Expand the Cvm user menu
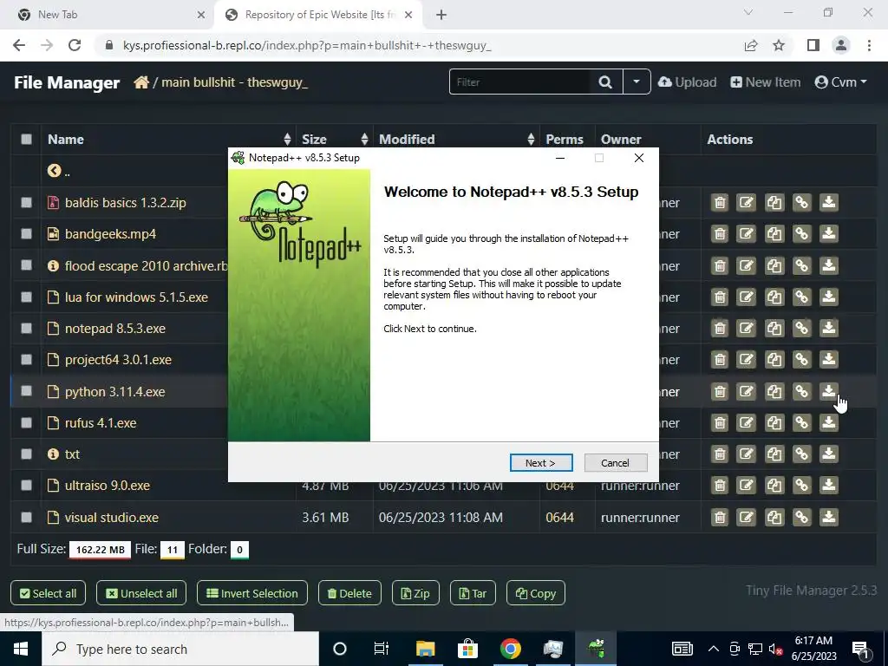Image resolution: width=888 pixels, height=666 pixels. coord(840,82)
